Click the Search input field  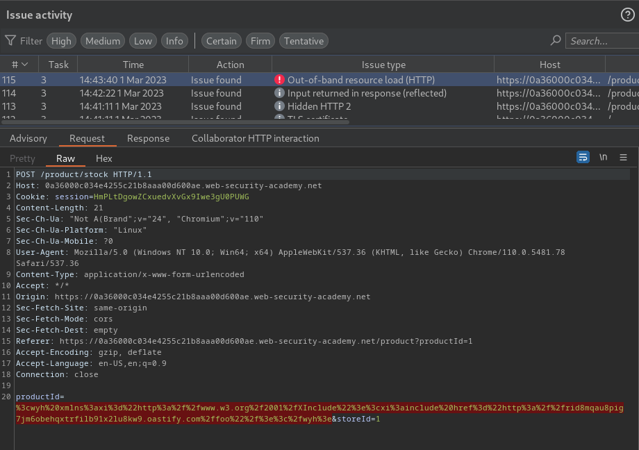pyautogui.click(x=602, y=41)
